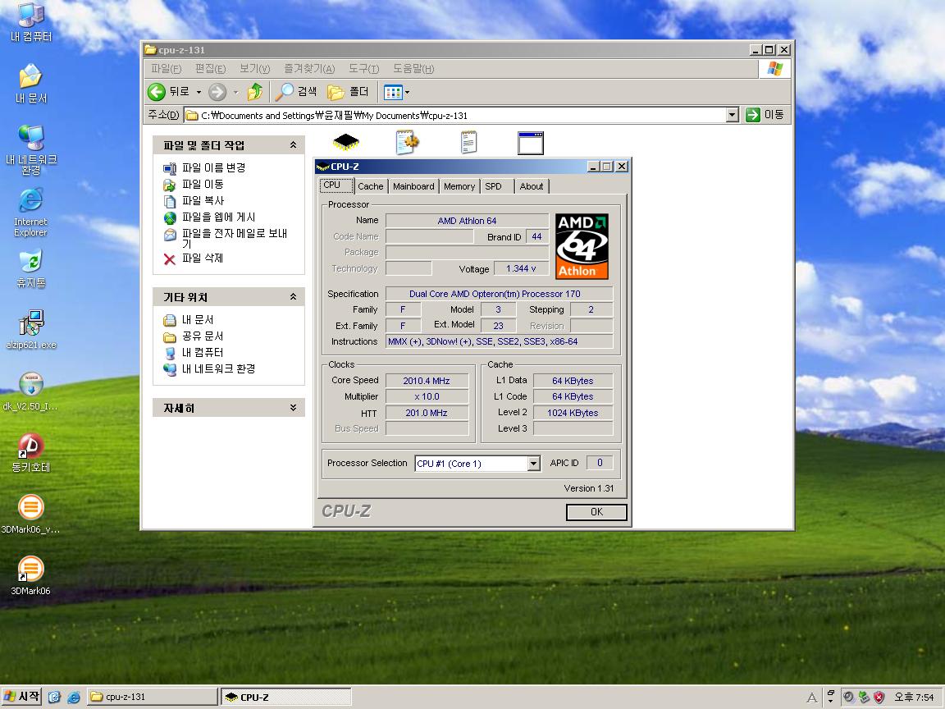
Task: Click the Core Speed value 2010.4 MHz
Action: (427, 381)
